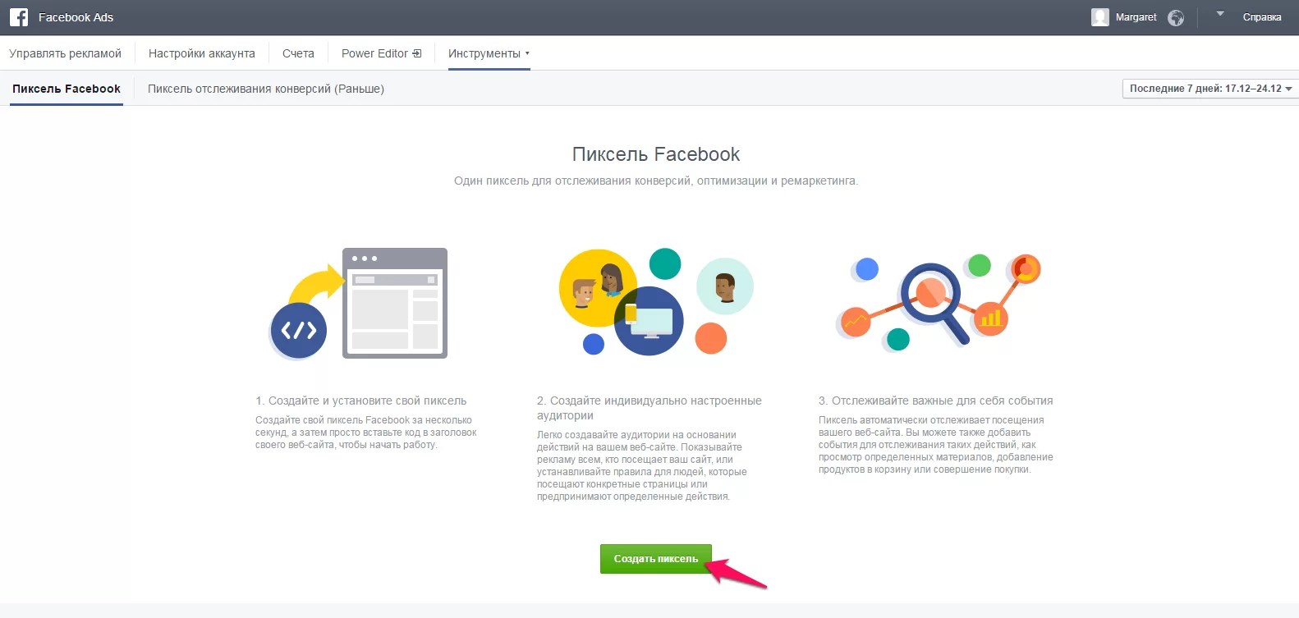Viewport: 1299px width, 618px height.
Task: Click the custom audiences illustration
Action: [655, 301]
